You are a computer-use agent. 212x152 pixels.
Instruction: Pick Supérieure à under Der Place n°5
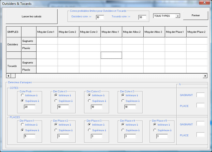(155, 130)
